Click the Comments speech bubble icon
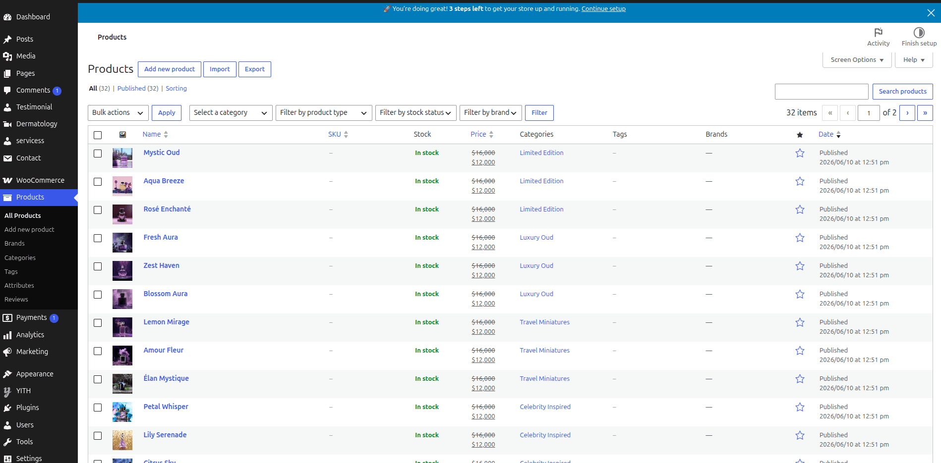941x463 pixels. click(x=7, y=90)
